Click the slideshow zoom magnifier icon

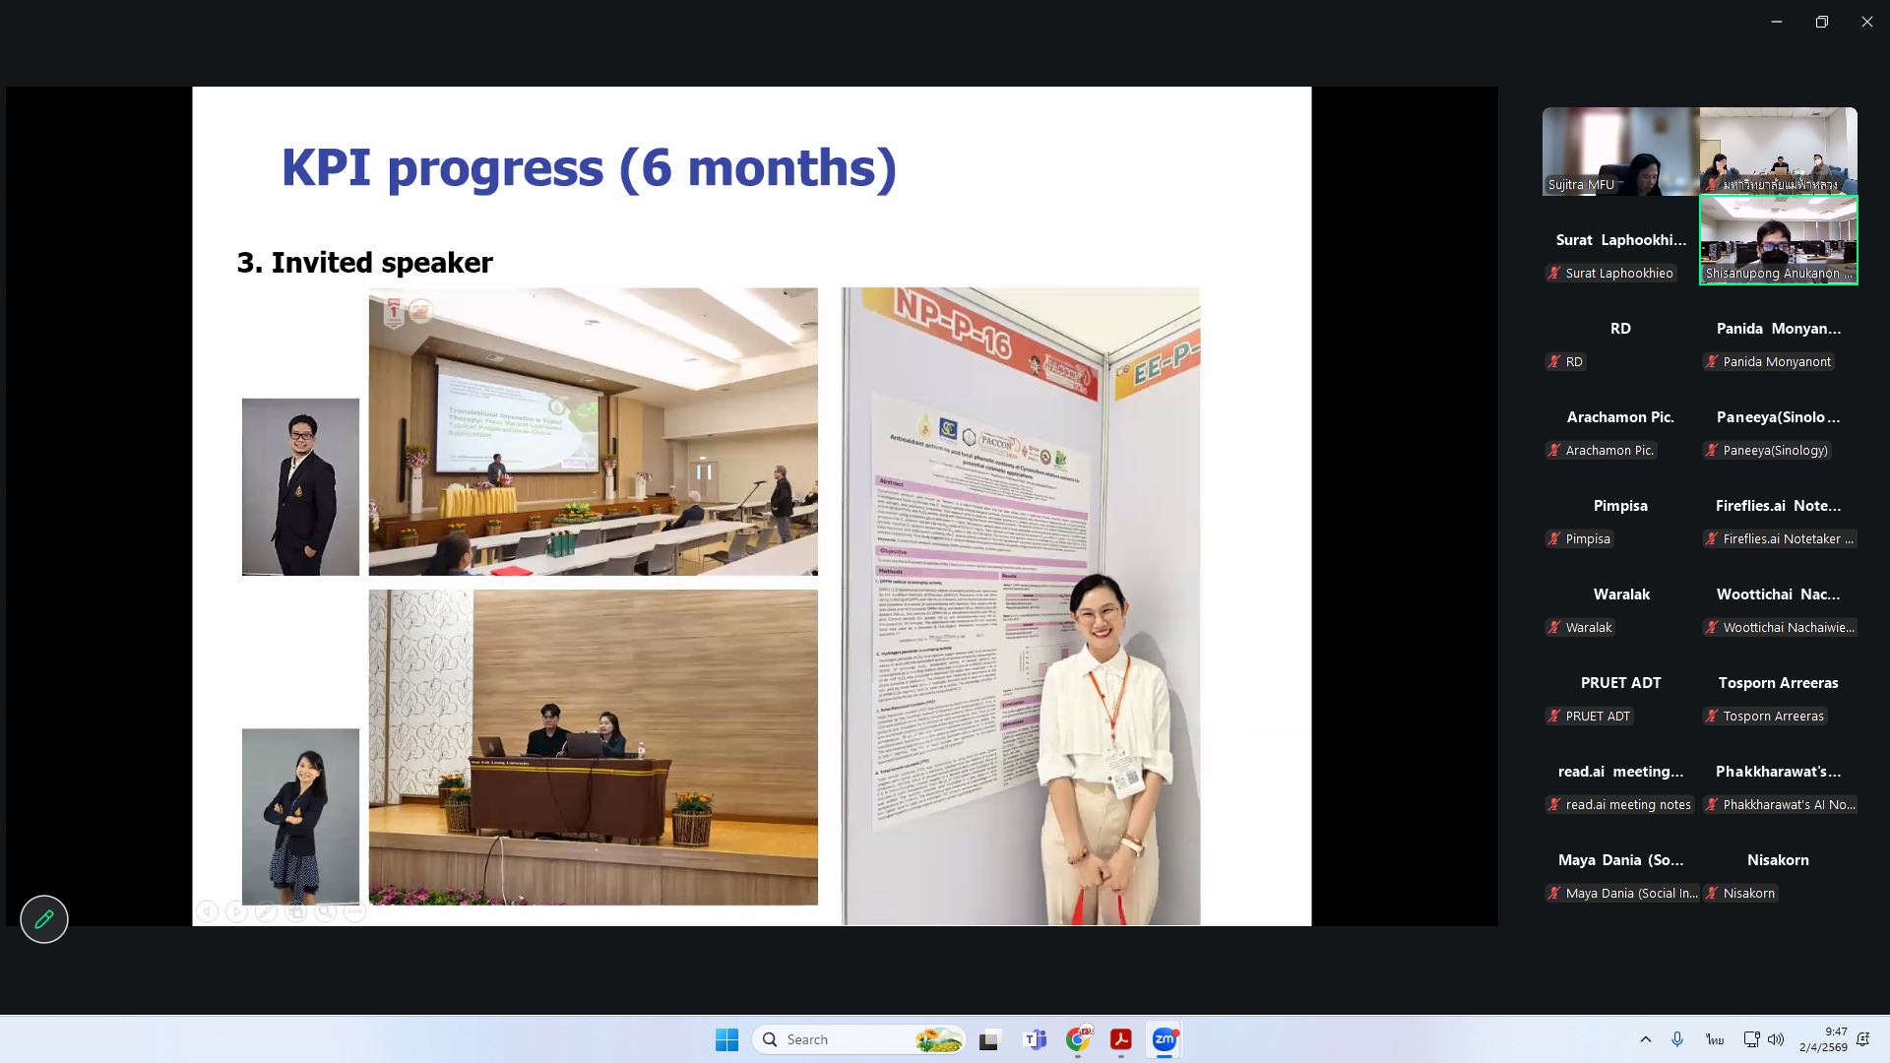coord(325,912)
